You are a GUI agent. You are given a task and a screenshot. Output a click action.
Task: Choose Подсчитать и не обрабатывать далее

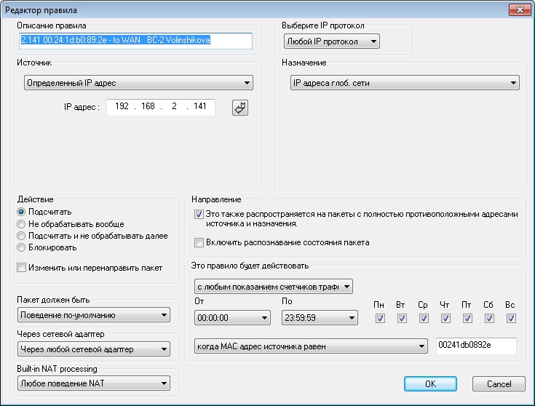[x=21, y=236]
